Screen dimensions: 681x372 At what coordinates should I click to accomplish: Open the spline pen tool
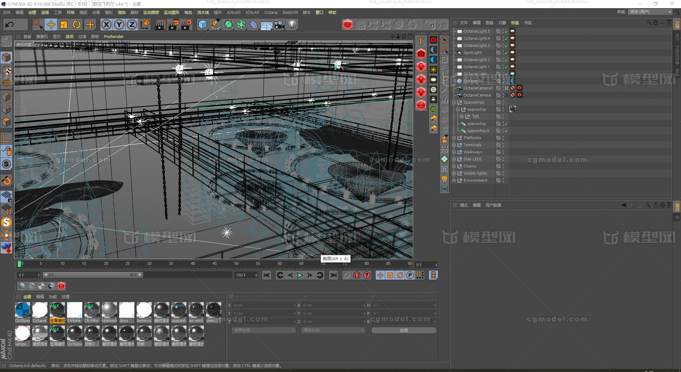[215, 24]
